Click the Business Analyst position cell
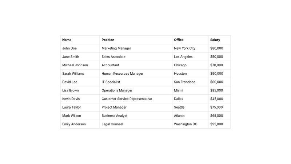This screenshot has width=291, height=164. click(x=115, y=116)
